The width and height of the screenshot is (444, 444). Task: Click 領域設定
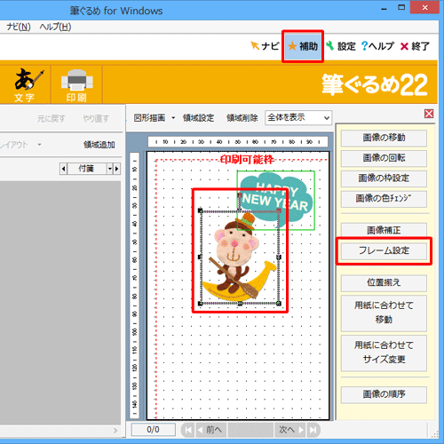click(198, 118)
